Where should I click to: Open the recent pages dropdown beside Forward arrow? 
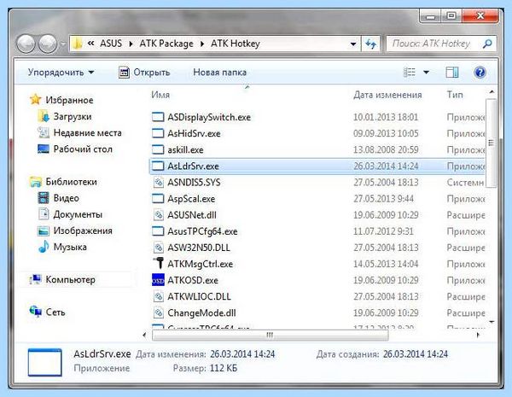pos(63,44)
